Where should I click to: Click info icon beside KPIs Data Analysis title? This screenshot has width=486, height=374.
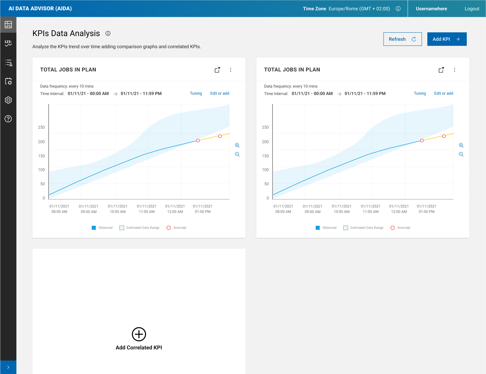pos(108,33)
